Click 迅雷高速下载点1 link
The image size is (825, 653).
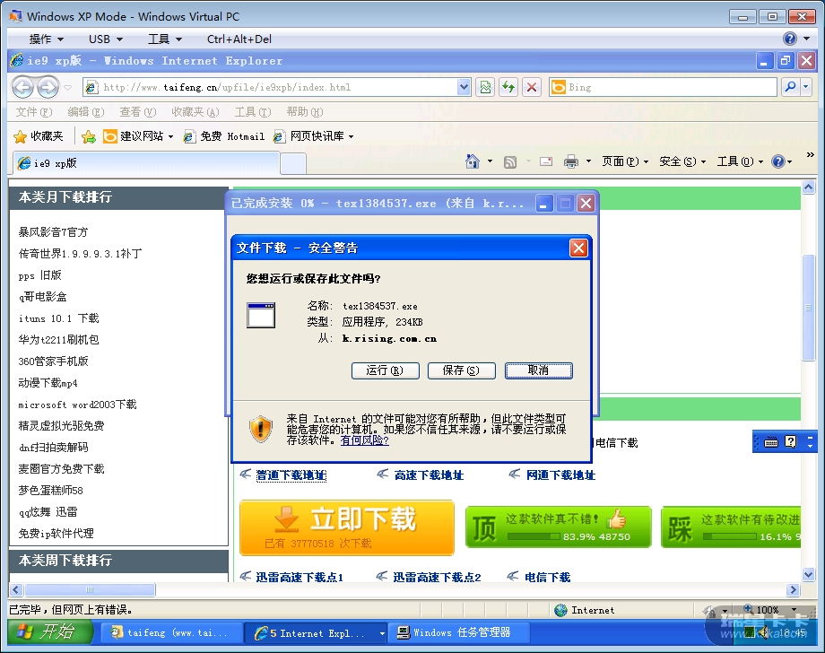click(x=300, y=578)
